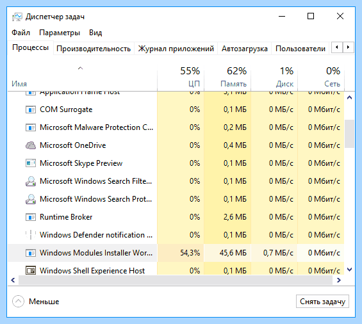Click the Microsoft Windows Search Protocol icon
The height and width of the screenshot is (324, 362).
coord(31,199)
